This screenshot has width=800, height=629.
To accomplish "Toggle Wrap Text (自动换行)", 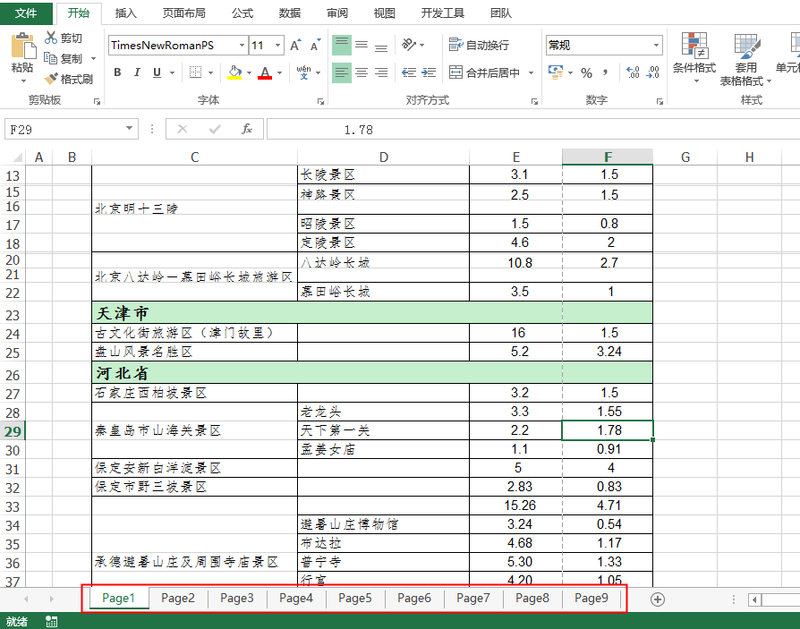I will point(479,45).
